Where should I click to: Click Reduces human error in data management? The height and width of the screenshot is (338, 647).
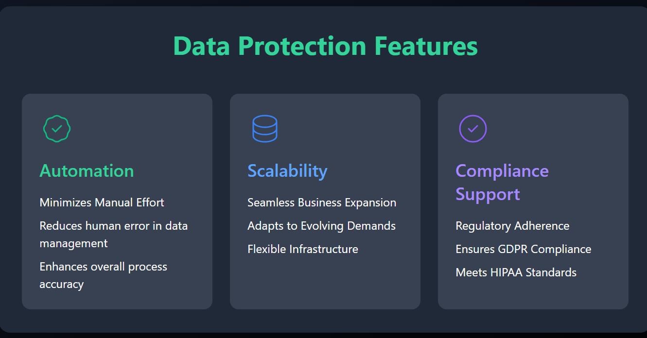coord(113,235)
